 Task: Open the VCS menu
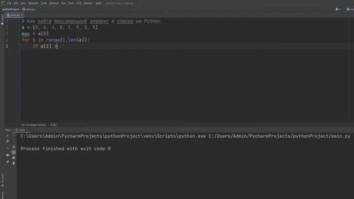[x=79, y=3]
